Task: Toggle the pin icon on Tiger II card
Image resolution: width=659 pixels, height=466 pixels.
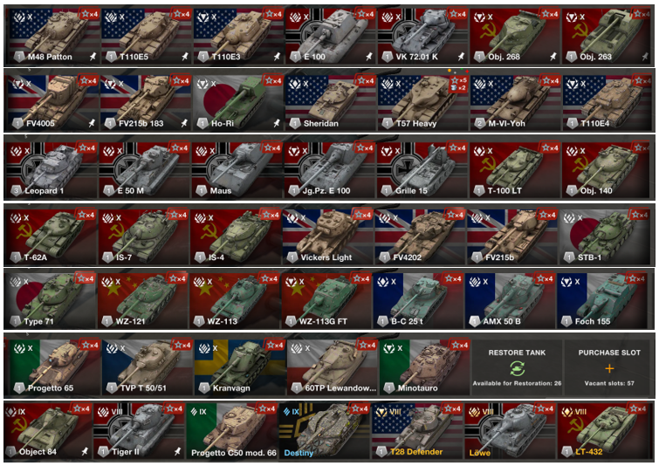Action: (177, 451)
